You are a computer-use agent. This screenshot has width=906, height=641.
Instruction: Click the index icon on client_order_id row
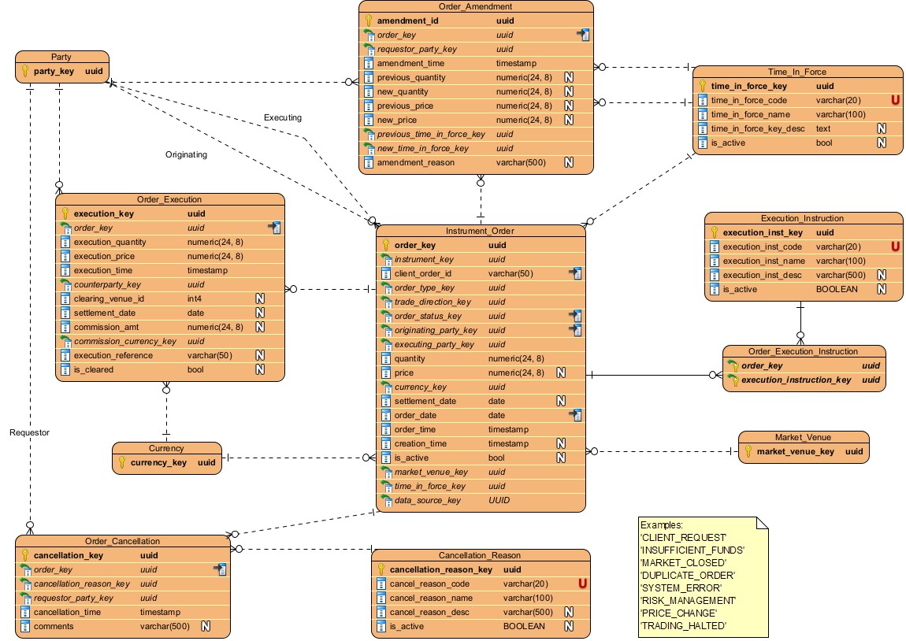[575, 273]
